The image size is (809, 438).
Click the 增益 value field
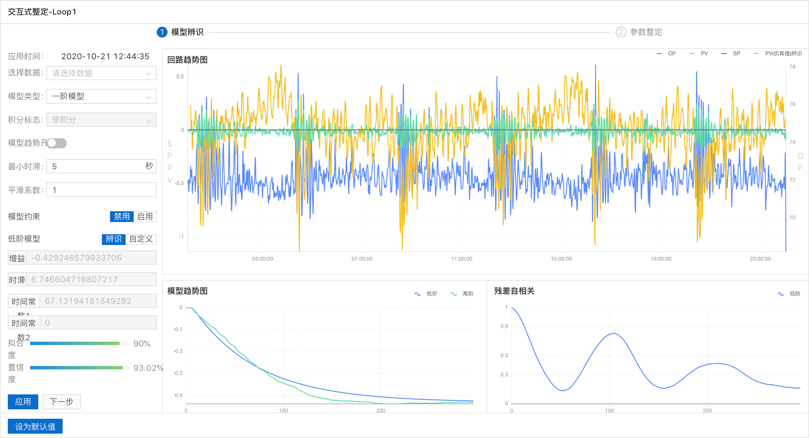coord(91,258)
